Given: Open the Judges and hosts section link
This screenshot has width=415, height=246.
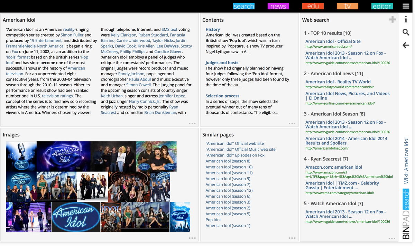Looking at the screenshot, I should (222, 63).
